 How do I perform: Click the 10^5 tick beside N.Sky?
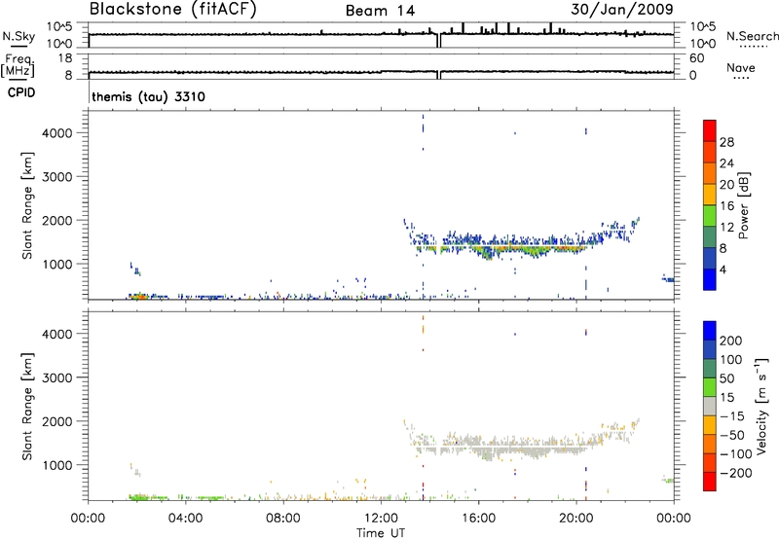click(x=59, y=27)
